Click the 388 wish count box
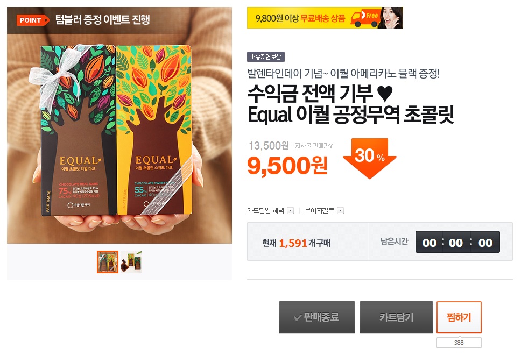This screenshot has width=521, height=355. 459,343
